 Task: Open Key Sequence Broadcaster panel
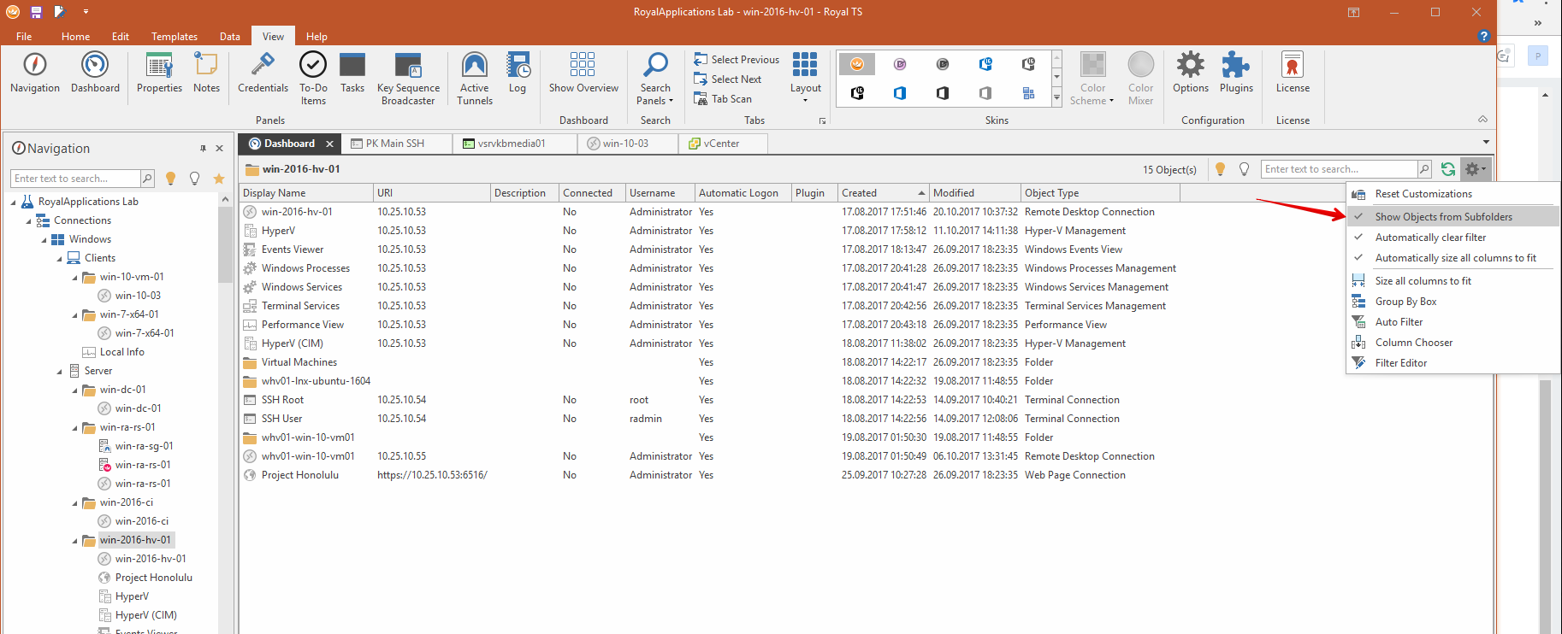coord(408,77)
